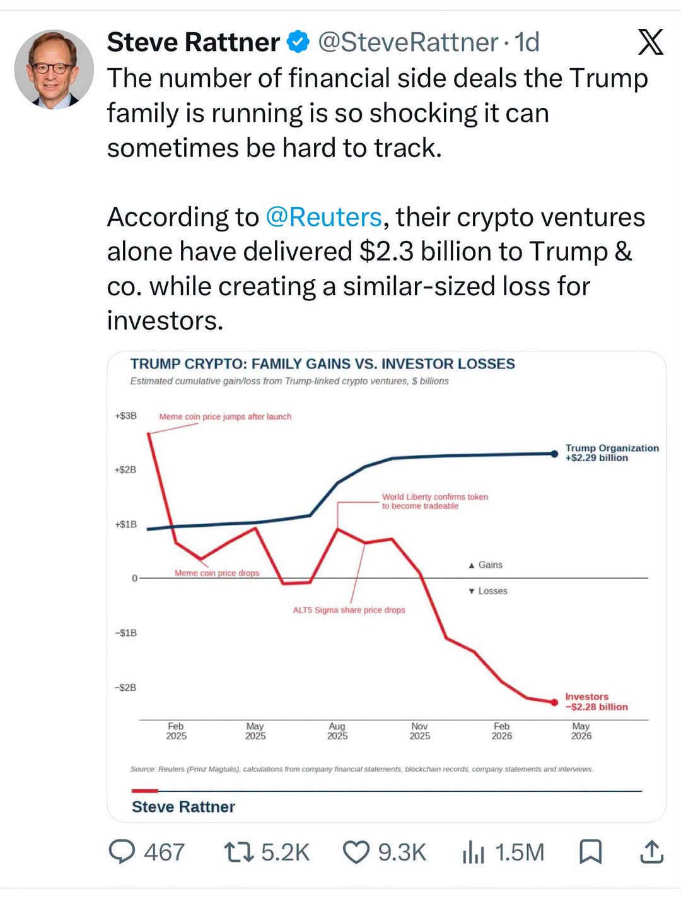Screen dimensions: 681x899
Task: Open the @SteveRattner handle link
Action: [408, 42]
